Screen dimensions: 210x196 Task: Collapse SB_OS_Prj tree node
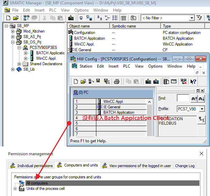pos(13,42)
